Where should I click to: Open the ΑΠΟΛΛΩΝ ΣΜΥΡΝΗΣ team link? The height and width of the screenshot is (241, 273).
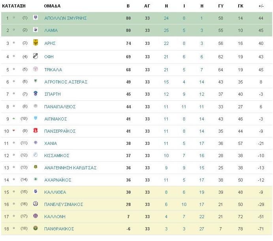65,18
